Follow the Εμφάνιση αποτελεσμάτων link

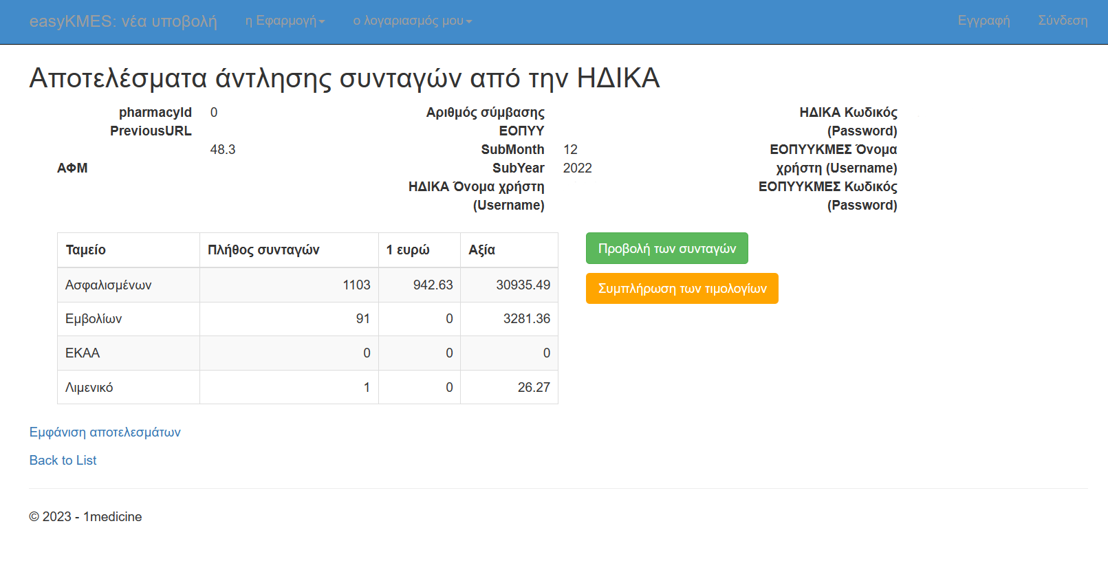pyautogui.click(x=105, y=432)
